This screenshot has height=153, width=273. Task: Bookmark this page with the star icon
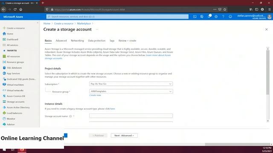[x=225, y=9]
